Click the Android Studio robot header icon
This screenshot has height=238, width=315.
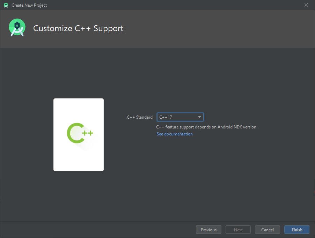pyautogui.click(x=17, y=27)
